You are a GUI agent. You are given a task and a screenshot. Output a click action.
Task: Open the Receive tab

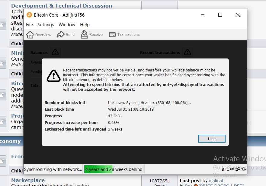[92, 34]
